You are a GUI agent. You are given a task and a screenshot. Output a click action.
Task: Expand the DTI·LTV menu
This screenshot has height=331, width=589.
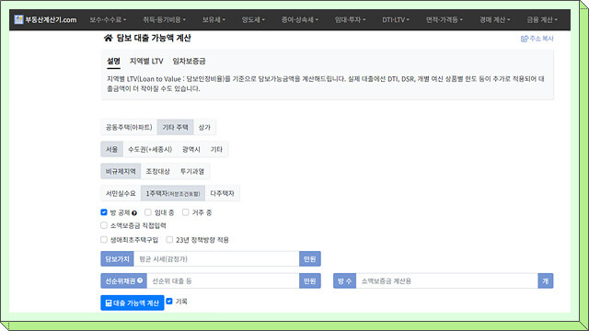[x=396, y=19]
